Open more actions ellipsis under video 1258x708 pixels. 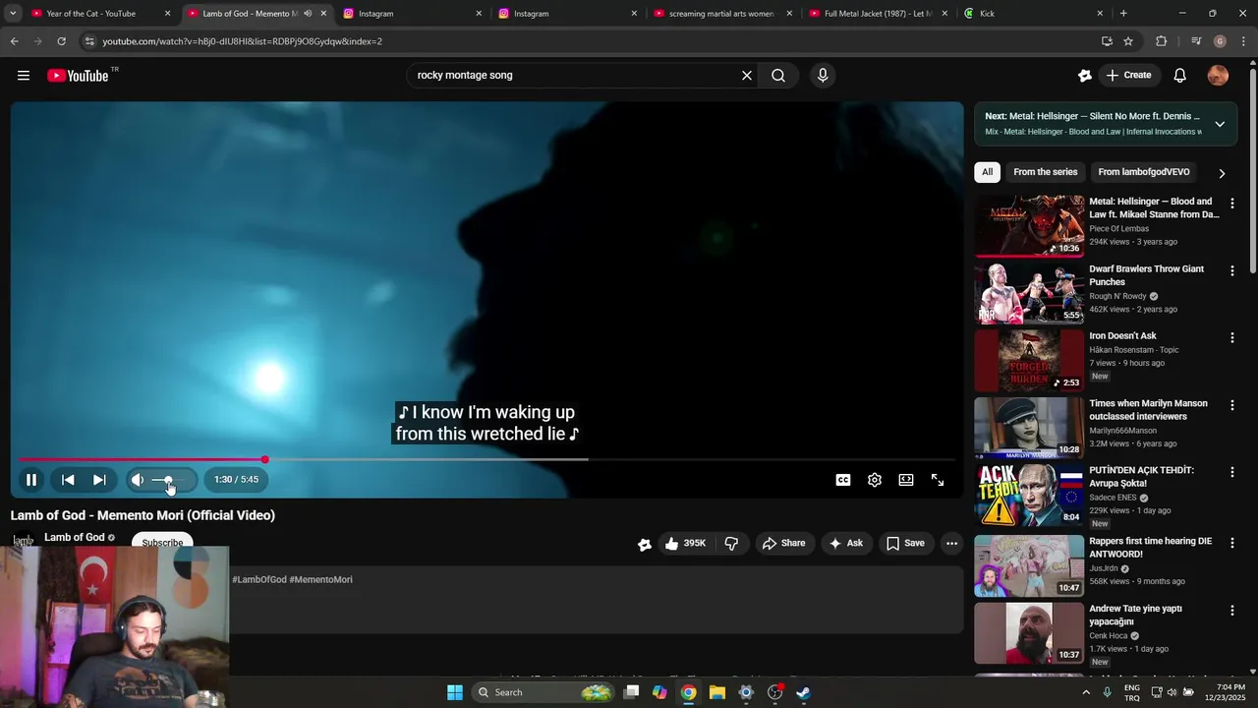[x=951, y=543]
